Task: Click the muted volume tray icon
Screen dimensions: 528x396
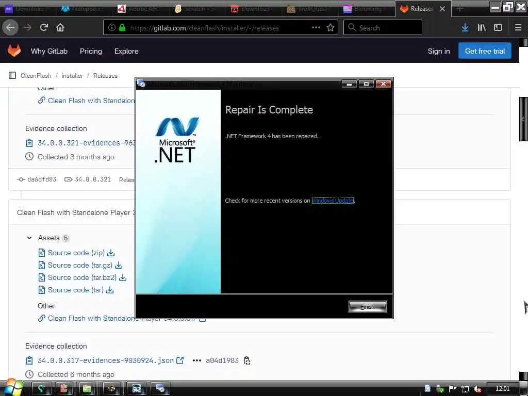Action: pyautogui.click(x=477, y=389)
